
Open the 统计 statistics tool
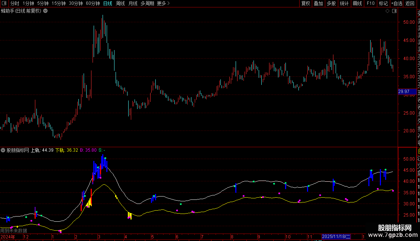[344, 3]
